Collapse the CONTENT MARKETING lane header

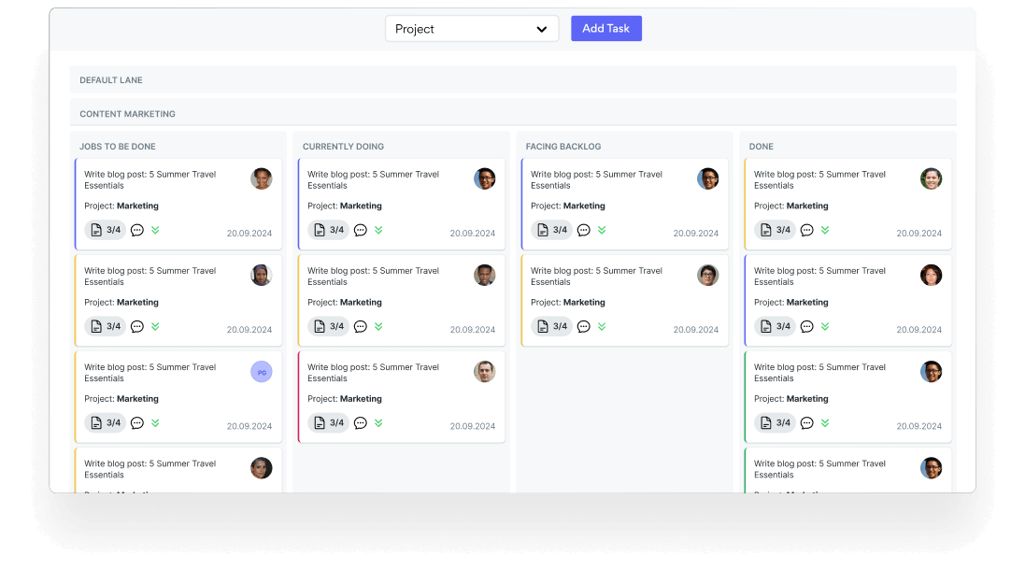click(x=512, y=113)
